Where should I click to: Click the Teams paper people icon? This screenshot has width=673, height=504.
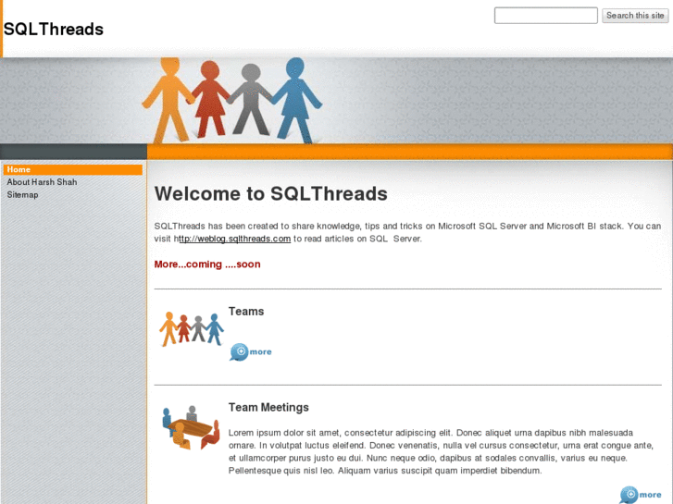192,329
